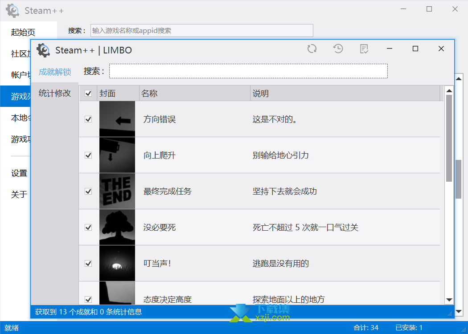Image resolution: width=468 pixels, height=334 pixels.
Task: Click the main window scroll-down arrow
Action: click(459, 312)
